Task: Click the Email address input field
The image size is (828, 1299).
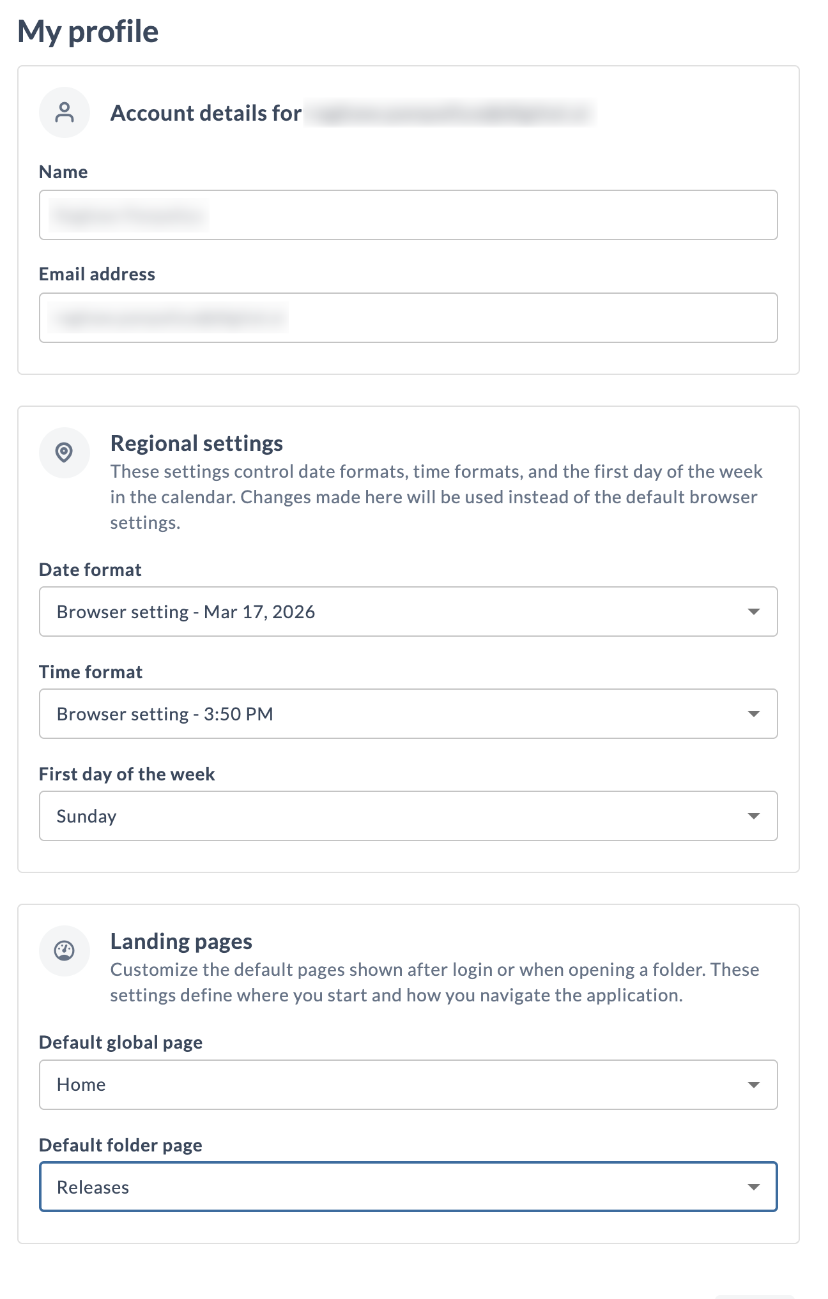Action: tap(408, 317)
